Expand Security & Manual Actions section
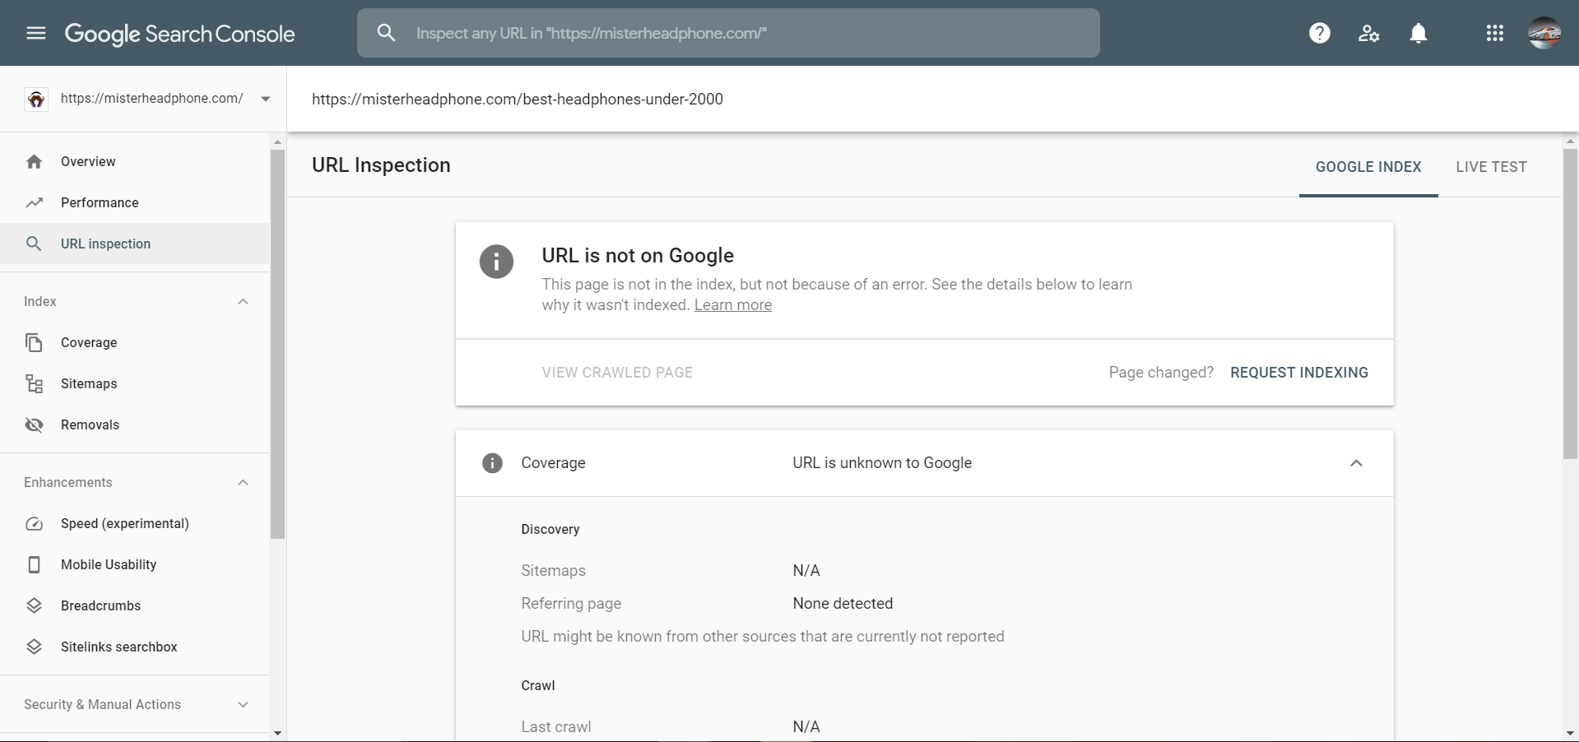Viewport: 1579px width, 742px height. point(243,704)
